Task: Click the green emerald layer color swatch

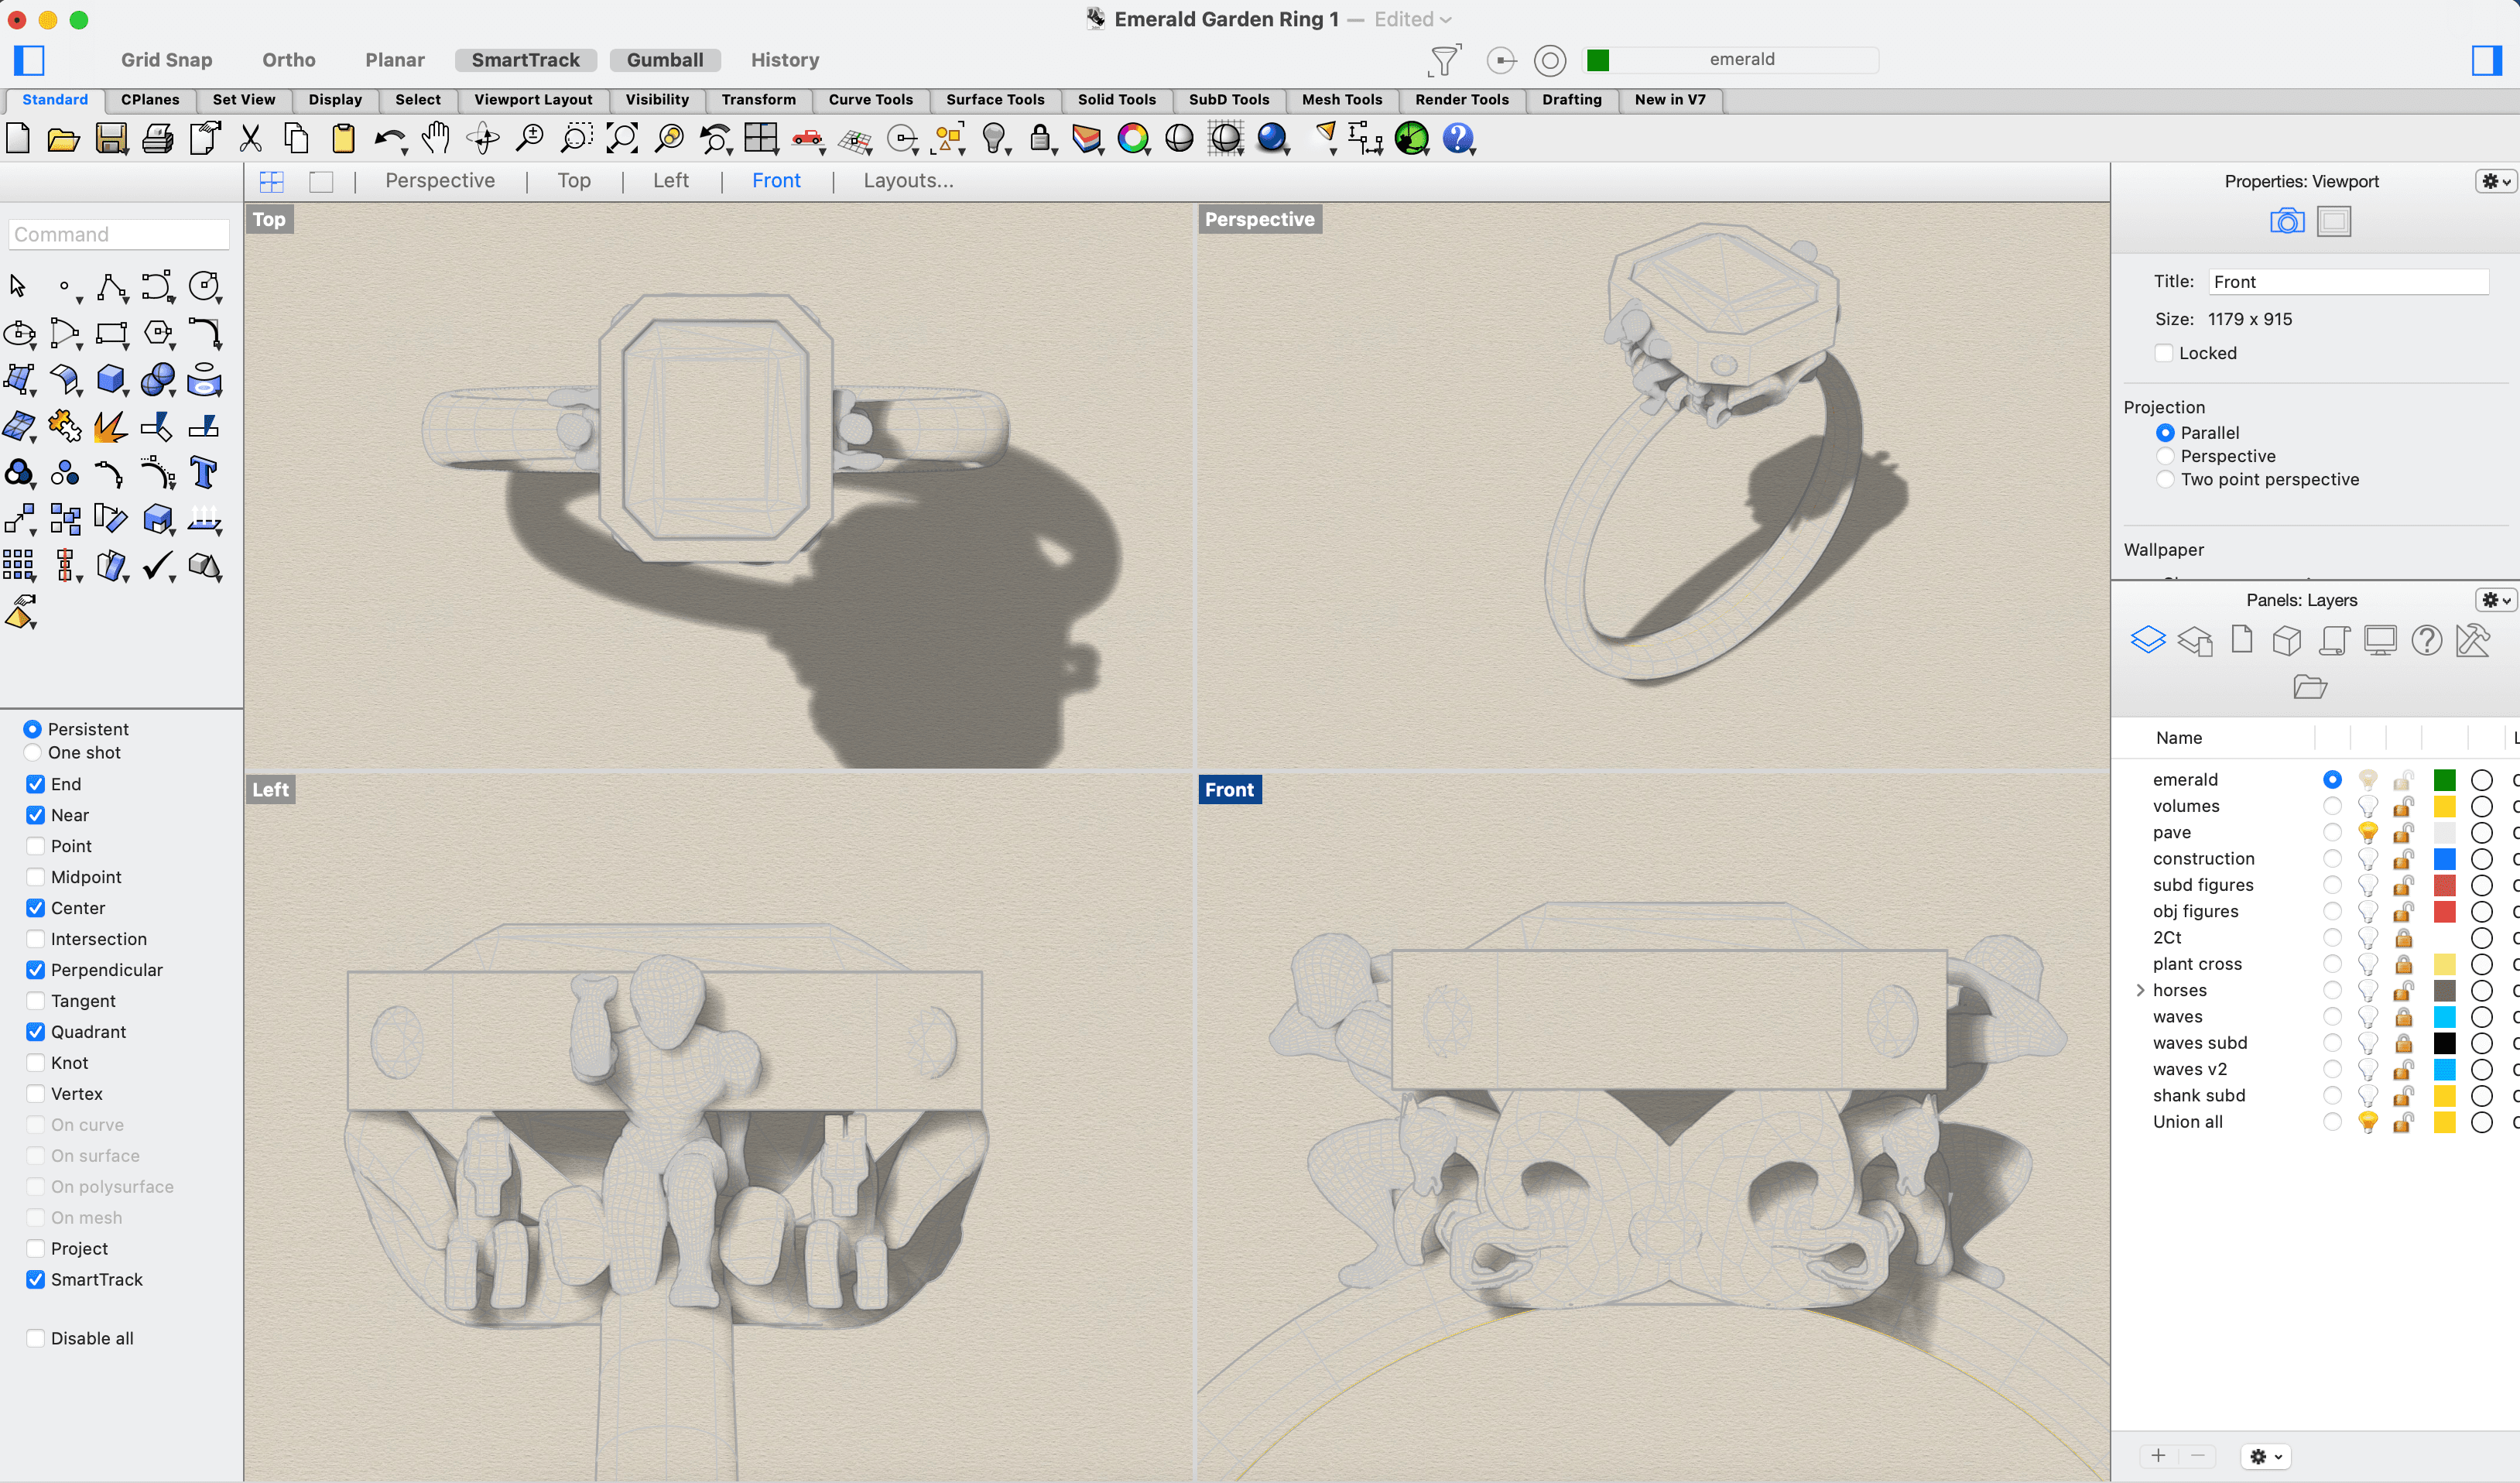Action: [2444, 780]
